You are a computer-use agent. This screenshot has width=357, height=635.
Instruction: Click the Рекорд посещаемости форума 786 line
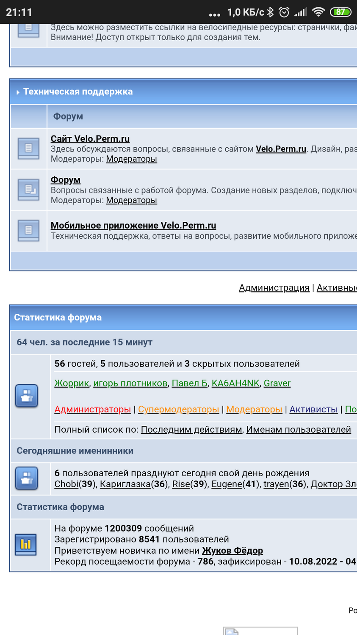[206, 561]
